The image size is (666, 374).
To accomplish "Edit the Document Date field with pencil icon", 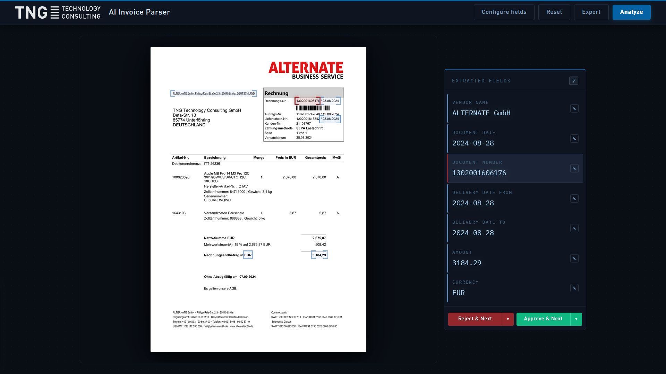I will point(574,139).
